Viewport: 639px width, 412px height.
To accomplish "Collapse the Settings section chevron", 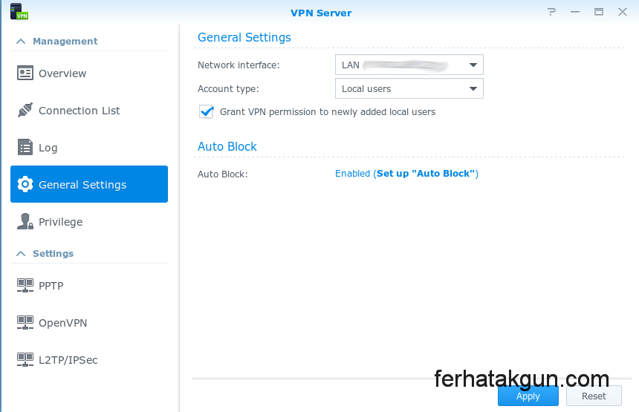I will (x=21, y=254).
